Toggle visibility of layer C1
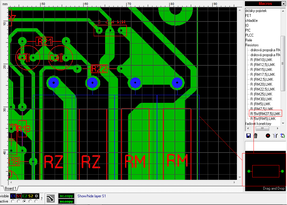The width and height of the screenshot is (287, 205). tap(13, 196)
